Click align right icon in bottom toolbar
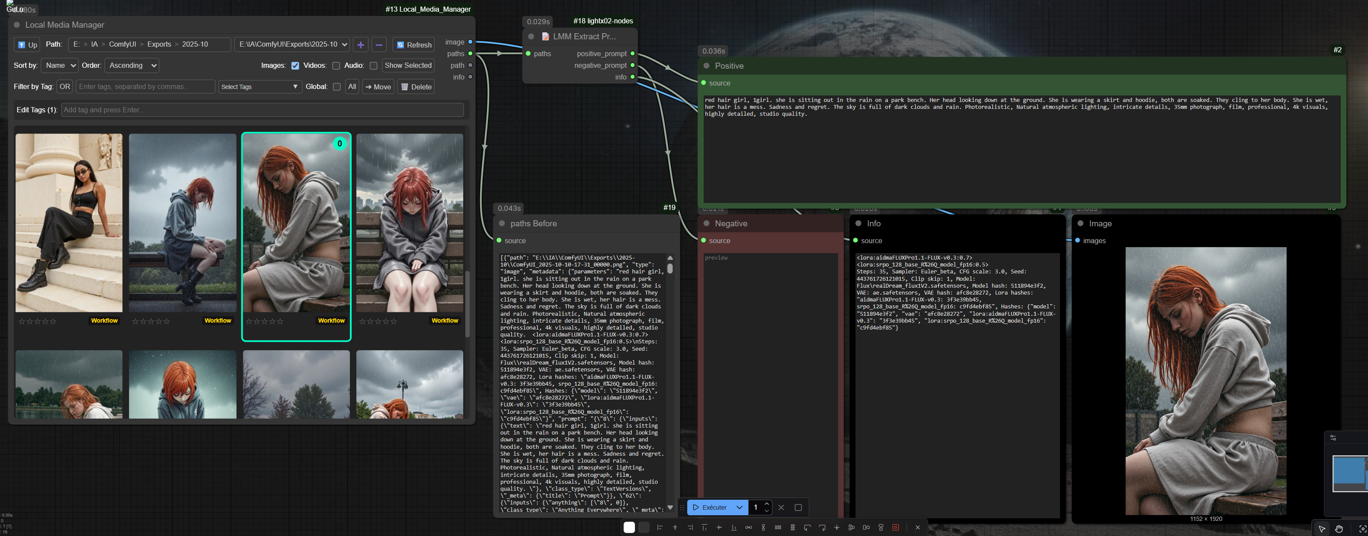This screenshot has width=1368, height=536. coord(690,527)
